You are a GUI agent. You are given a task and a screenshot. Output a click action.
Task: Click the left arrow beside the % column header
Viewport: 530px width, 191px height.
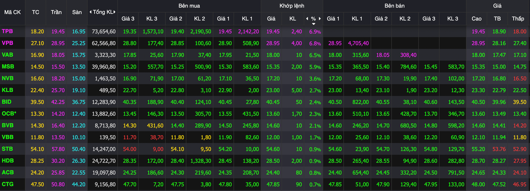pyautogui.click(x=307, y=19)
